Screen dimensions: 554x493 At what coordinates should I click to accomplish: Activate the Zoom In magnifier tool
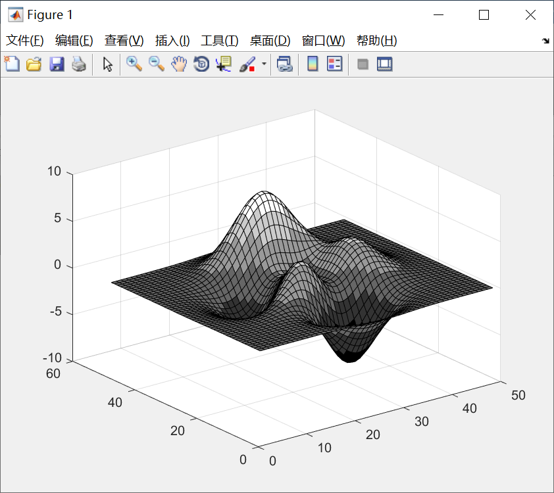pyautogui.click(x=134, y=64)
